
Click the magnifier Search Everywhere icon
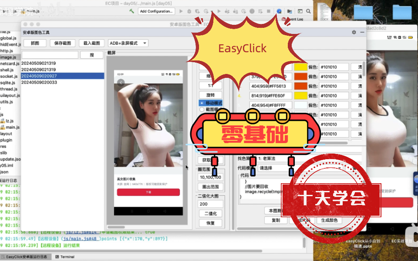point(308,11)
